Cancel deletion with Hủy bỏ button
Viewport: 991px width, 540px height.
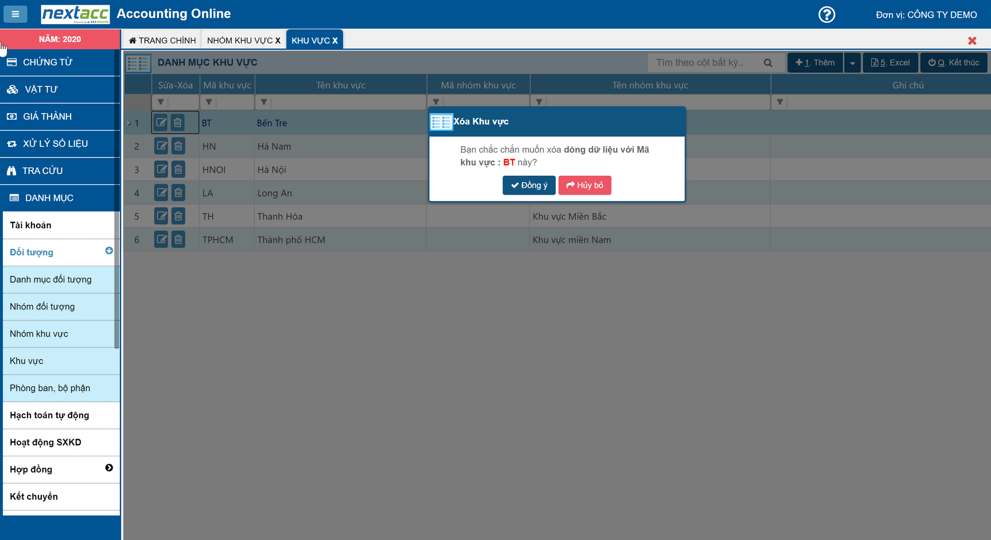click(x=584, y=185)
